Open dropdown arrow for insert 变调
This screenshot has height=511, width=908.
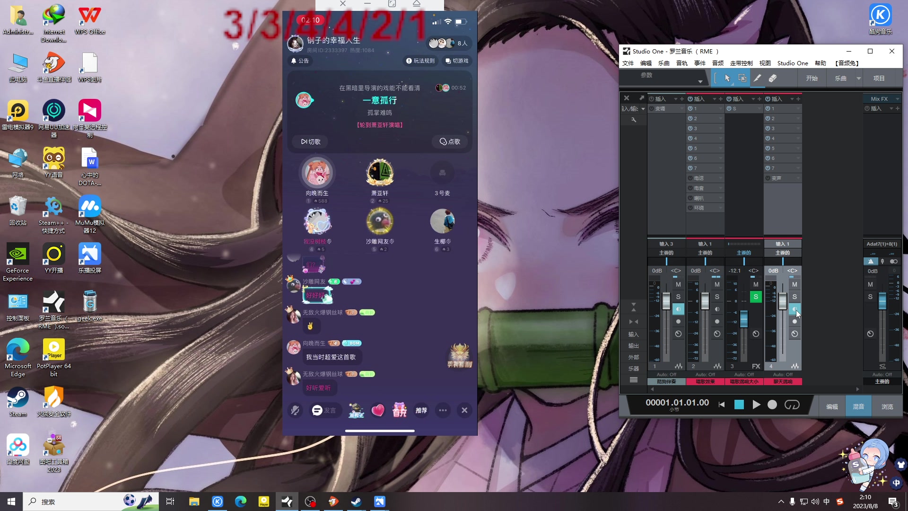point(681,109)
